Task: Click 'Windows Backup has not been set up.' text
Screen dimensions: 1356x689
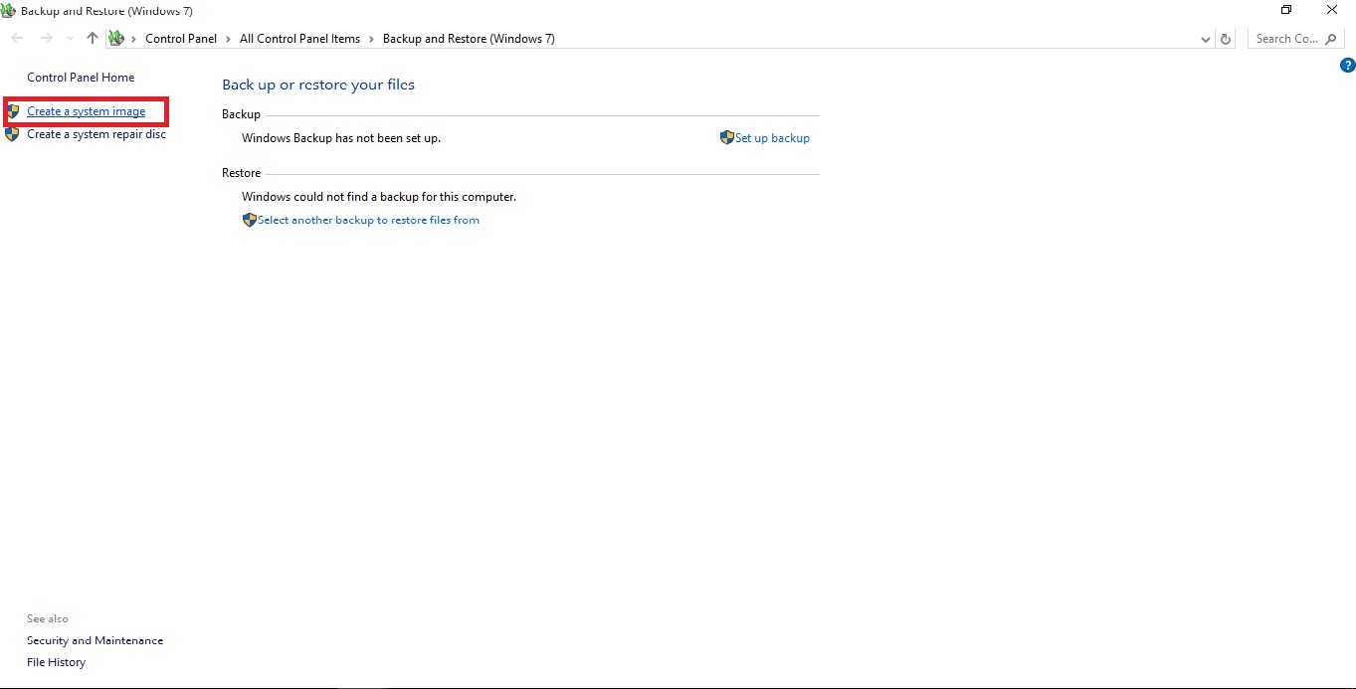Action: (341, 138)
